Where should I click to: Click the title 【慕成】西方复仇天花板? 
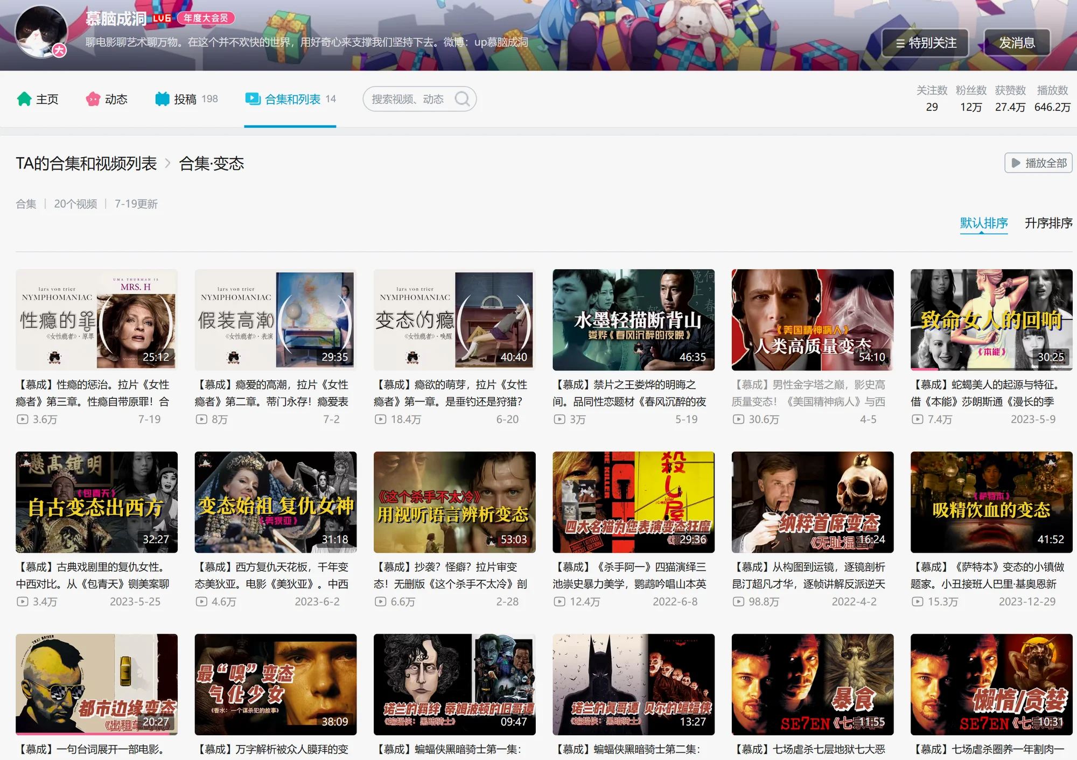tap(272, 575)
